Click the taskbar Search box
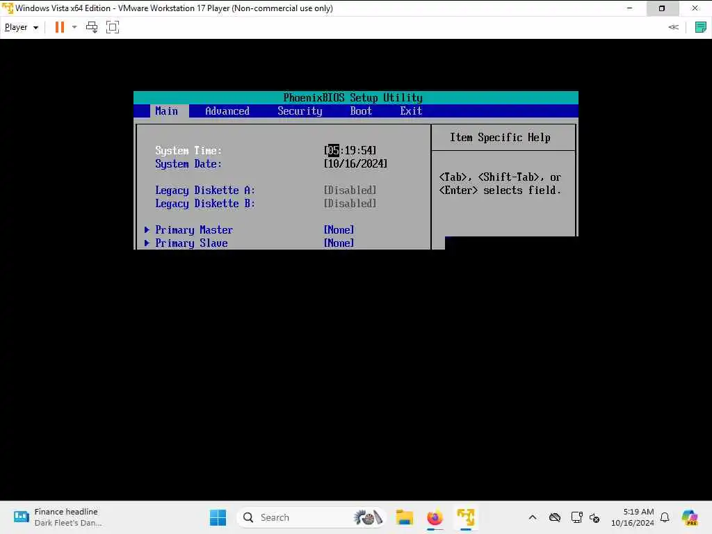The width and height of the screenshot is (712, 534). [311, 517]
